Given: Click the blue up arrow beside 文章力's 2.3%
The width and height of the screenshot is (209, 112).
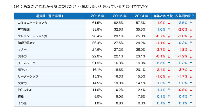Looking at the screenshot, I should pyautogui.click(x=191, y=83).
